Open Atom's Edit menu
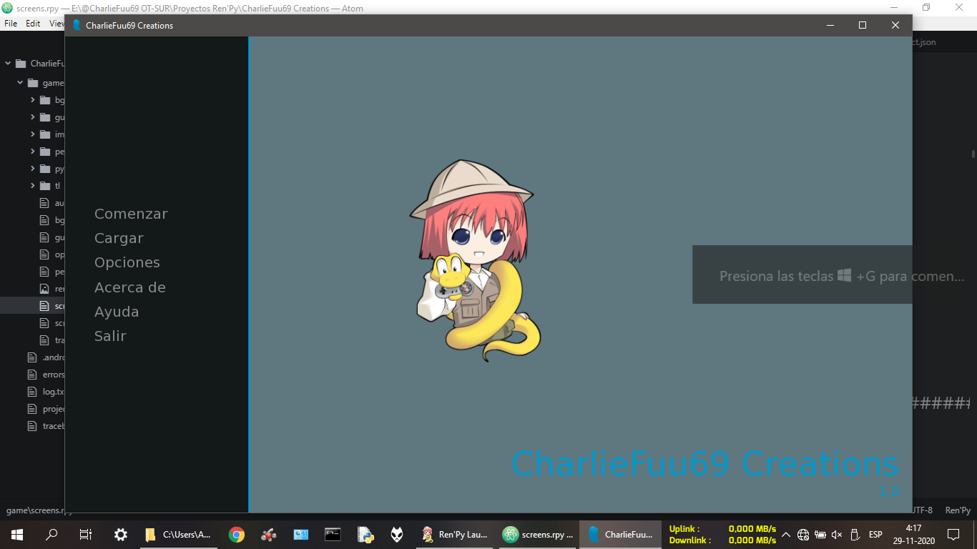The image size is (977, 549). (x=33, y=24)
